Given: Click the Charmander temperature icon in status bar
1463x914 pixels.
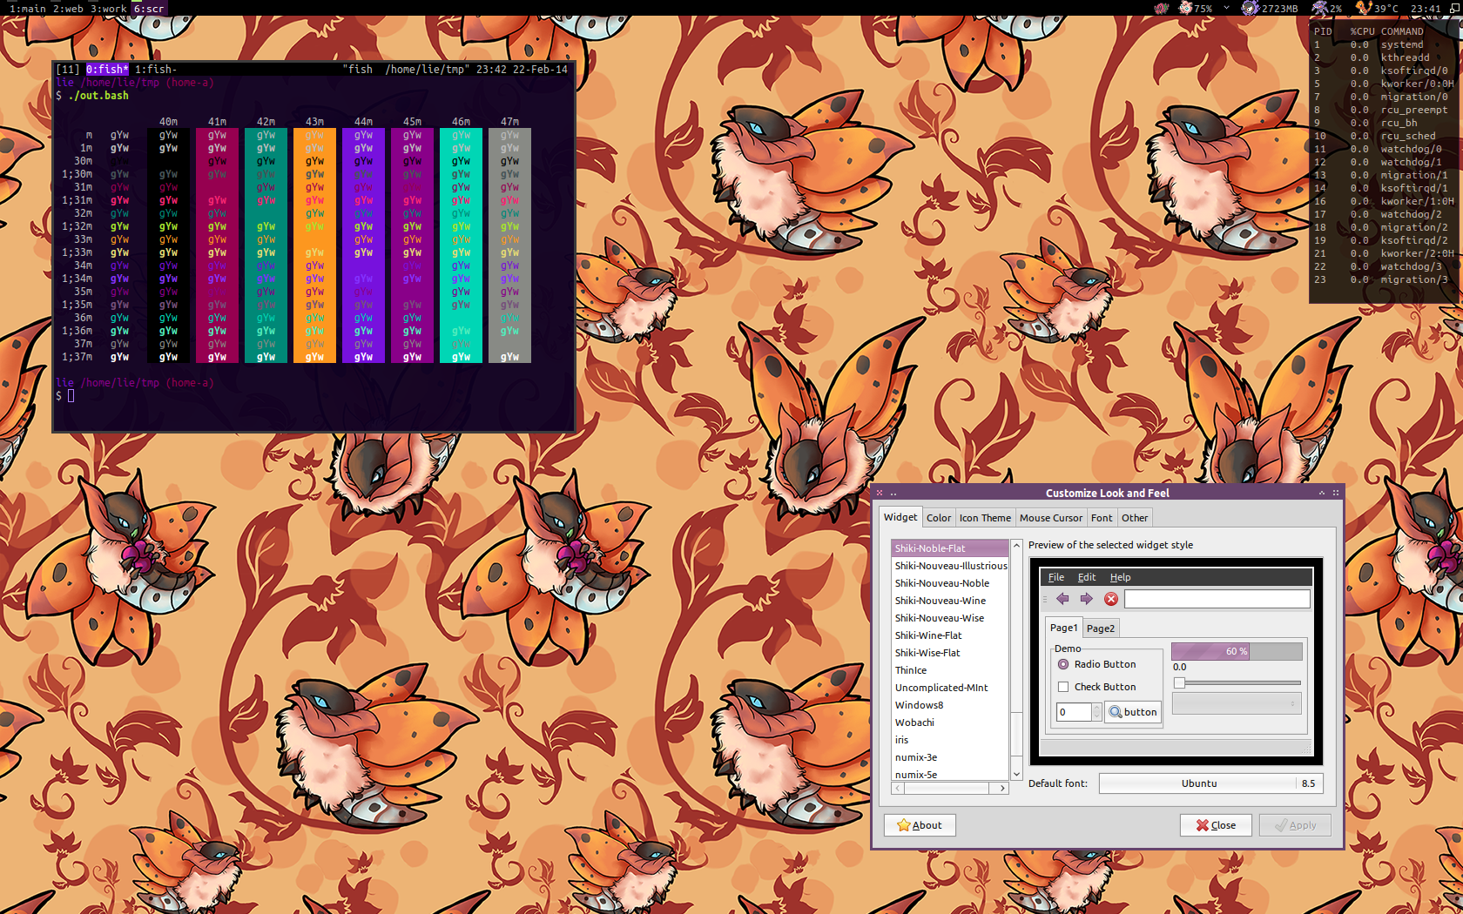Looking at the screenshot, I should 1364,8.
